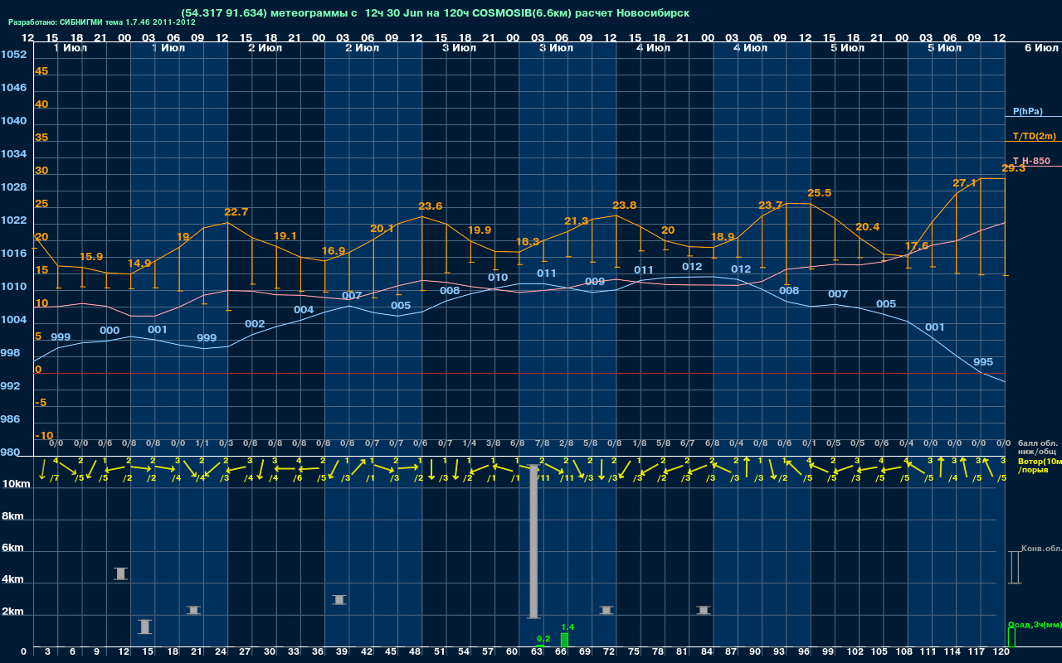This screenshot has width=1062, height=663.
Task: Click the blue line swatch under P(hPa)
Action: click(x=1033, y=117)
